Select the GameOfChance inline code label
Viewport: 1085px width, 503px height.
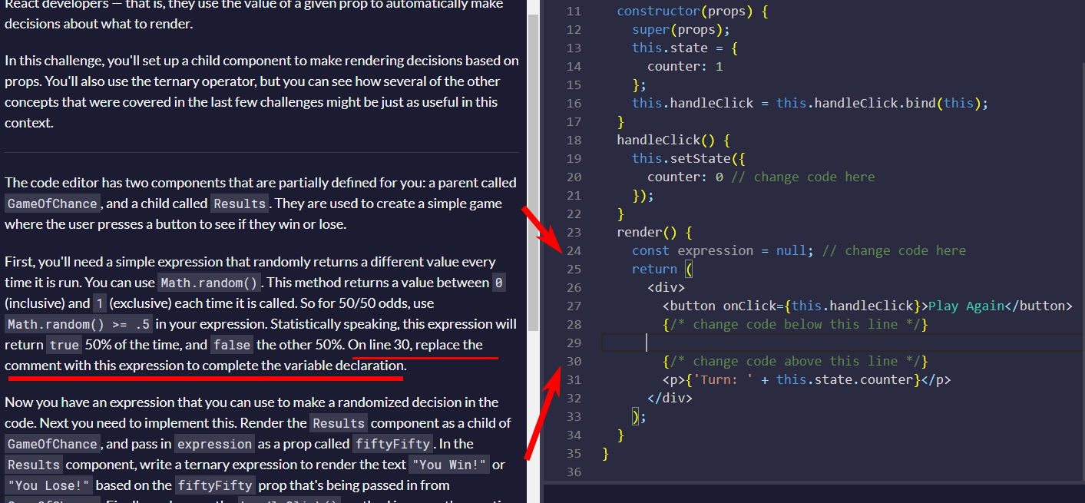point(51,204)
